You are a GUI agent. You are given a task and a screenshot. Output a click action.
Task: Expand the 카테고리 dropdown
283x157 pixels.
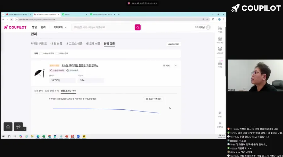pyautogui.click(x=60, y=27)
